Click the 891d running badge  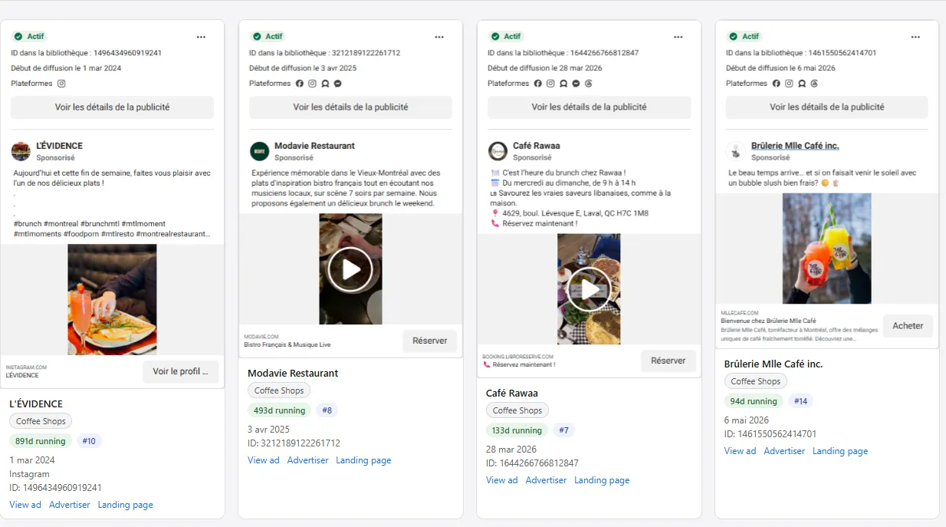point(41,441)
